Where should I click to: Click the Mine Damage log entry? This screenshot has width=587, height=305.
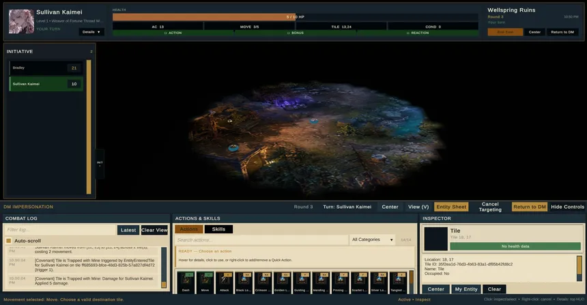pos(83,280)
